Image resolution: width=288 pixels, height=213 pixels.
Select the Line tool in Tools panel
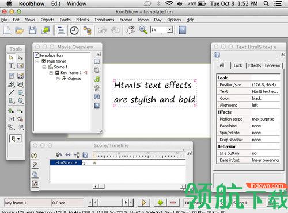pyautogui.click(x=11, y=92)
